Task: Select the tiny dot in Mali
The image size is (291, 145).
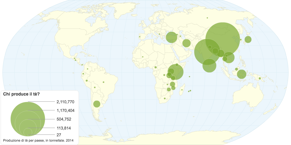Action: 143,57
